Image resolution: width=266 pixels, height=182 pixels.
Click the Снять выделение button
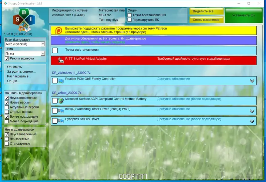point(206,20)
